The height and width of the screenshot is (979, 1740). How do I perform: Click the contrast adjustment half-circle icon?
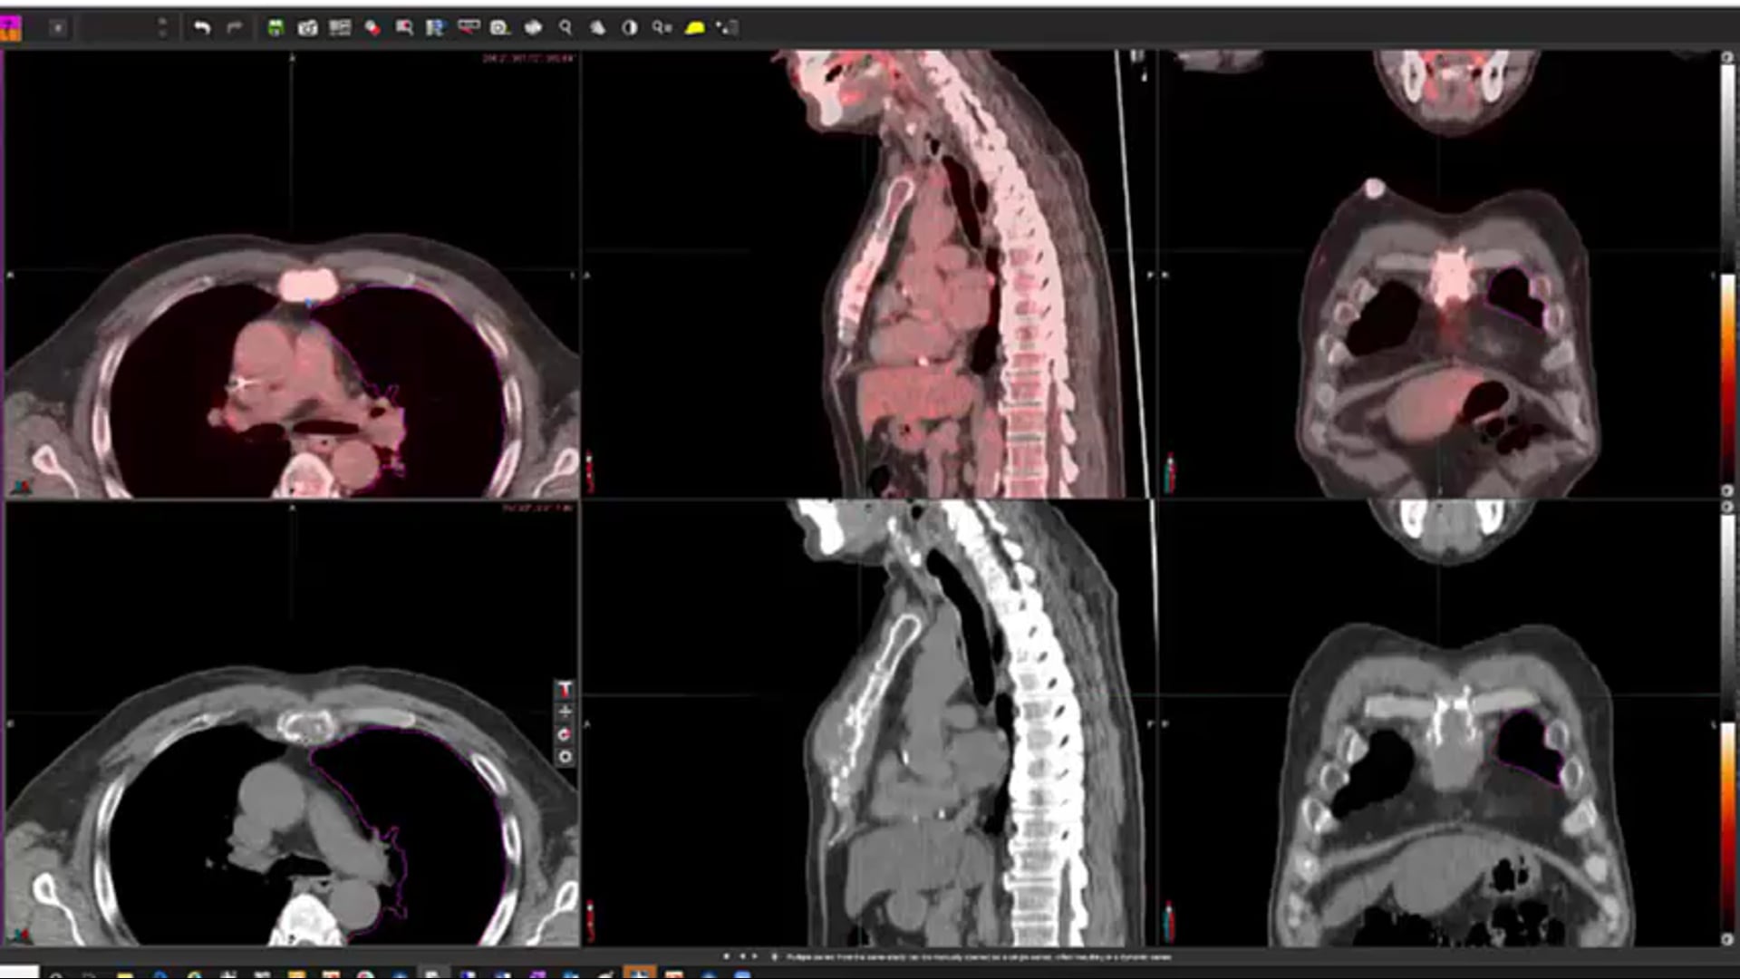coord(627,27)
